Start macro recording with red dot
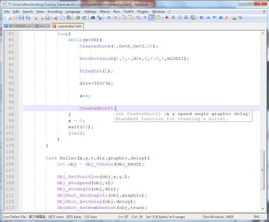Screen dimensions: 269x222 click(167, 17)
